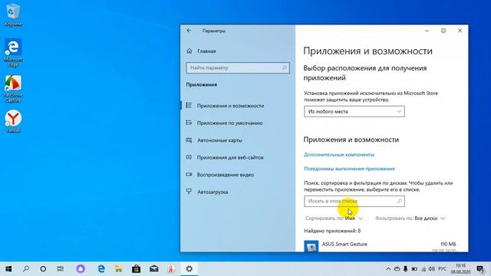This screenshot has height=276, width=491.
Task: Open Microsoft Store from taskbar
Action: [x=137, y=269]
